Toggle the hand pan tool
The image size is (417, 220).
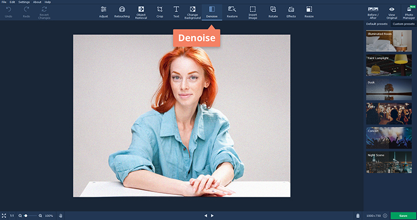60,216
